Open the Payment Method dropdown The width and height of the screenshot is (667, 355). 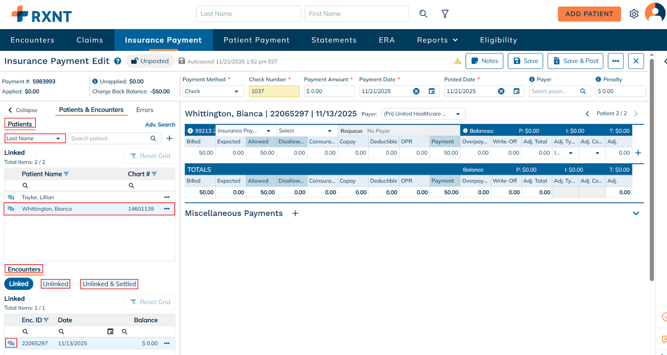[x=213, y=91]
